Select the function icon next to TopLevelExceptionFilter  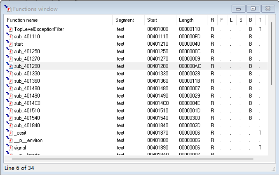coord(10,29)
